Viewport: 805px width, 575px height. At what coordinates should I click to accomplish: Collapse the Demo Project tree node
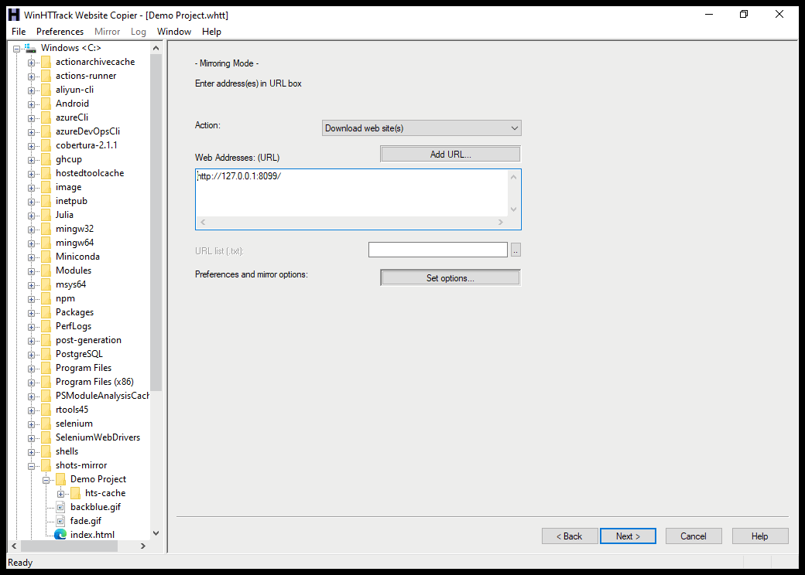(46, 480)
